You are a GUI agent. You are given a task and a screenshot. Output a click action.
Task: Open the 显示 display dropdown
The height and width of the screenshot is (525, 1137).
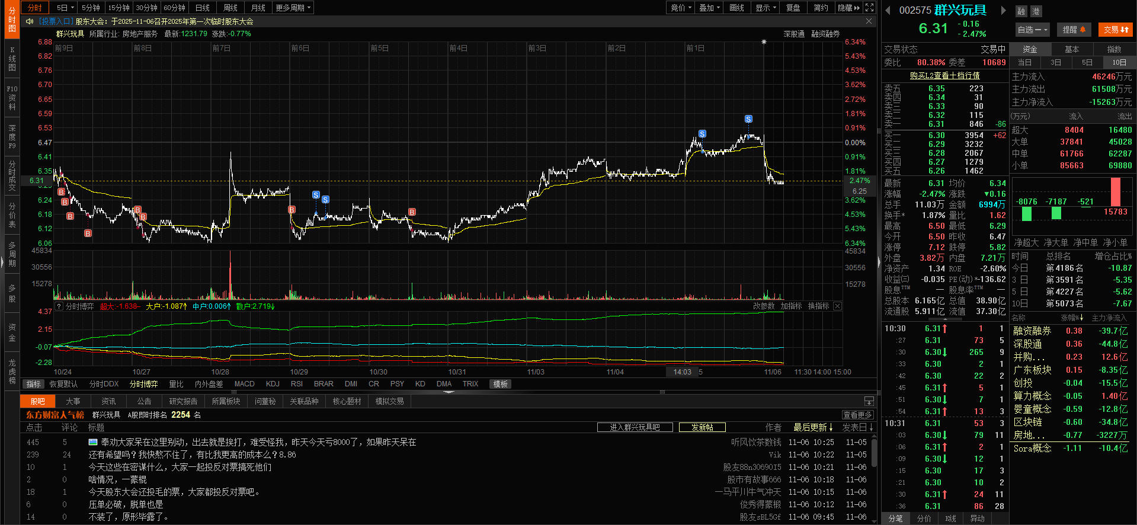tap(766, 8)
